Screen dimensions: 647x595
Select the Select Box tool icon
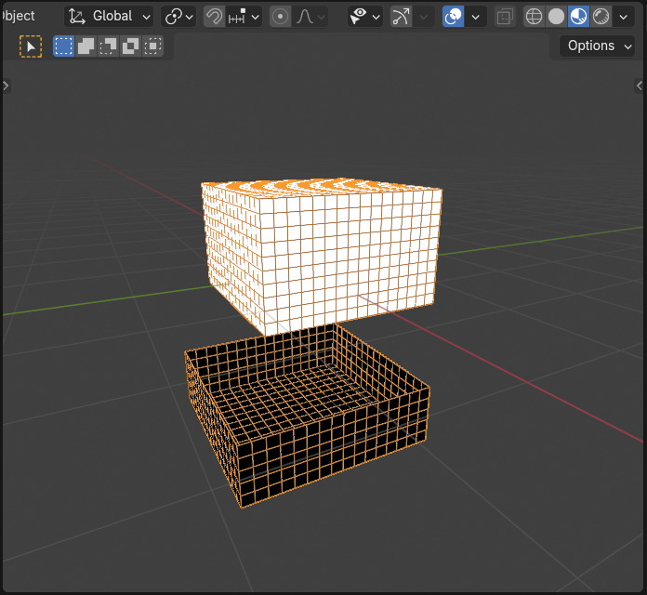click(31, 46)
